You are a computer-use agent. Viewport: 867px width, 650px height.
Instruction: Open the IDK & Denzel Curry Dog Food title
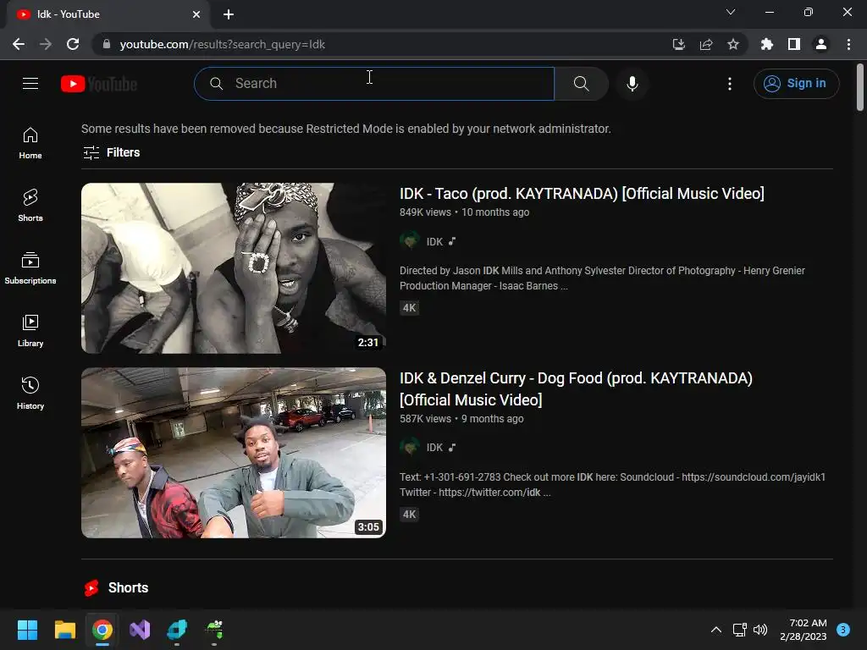click(x=576, y=389)
